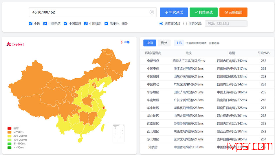This screenshot has height=155, width=275.
Task: Uncheck the 中国电信 checkbox
Action: click(x=45, y=24)
